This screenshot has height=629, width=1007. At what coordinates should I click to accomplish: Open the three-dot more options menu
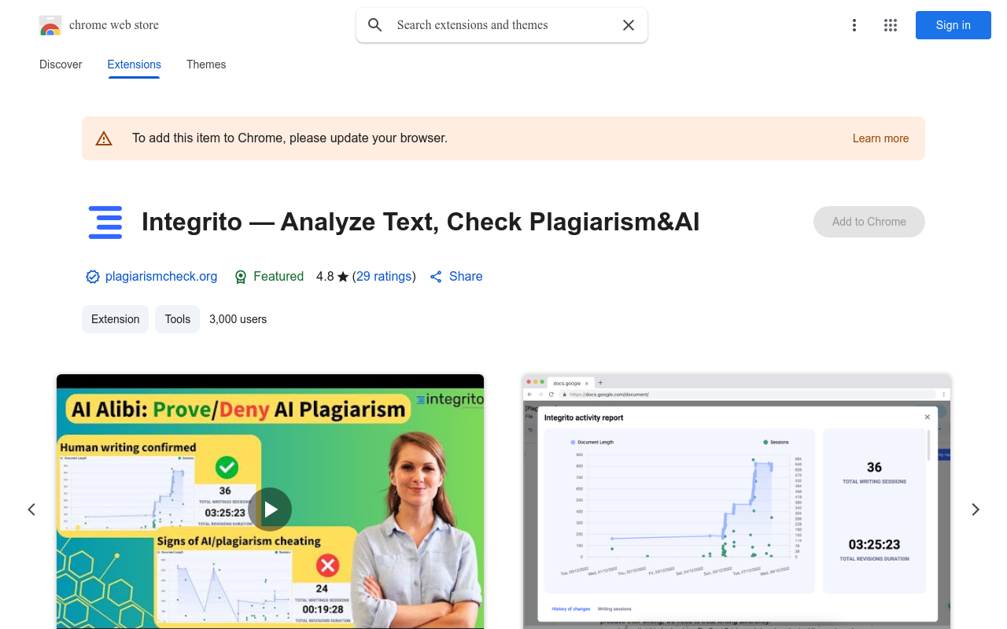(854, 25)
